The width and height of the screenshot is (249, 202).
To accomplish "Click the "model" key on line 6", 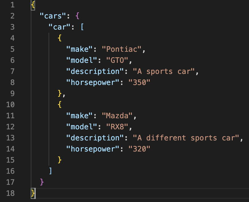I will pyautogui.click(x=81, y=60).
